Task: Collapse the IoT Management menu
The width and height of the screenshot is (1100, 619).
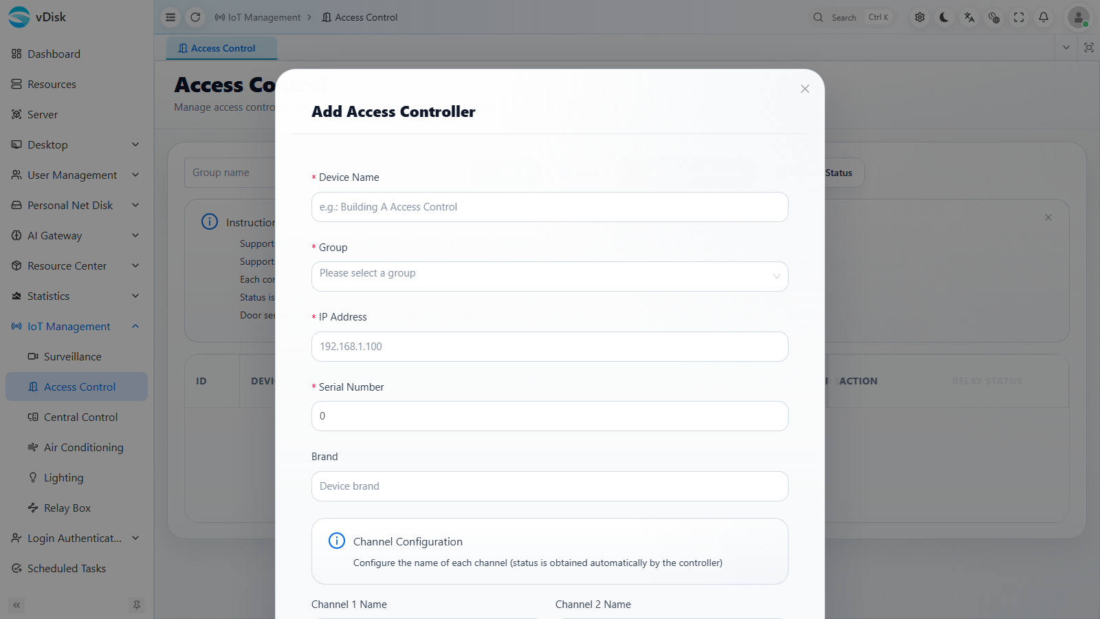Action: (x=76, y=326)
